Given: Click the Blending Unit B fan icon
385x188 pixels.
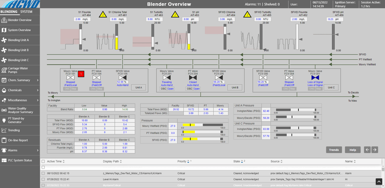Looking at the screenshot, I should [4, 50].
